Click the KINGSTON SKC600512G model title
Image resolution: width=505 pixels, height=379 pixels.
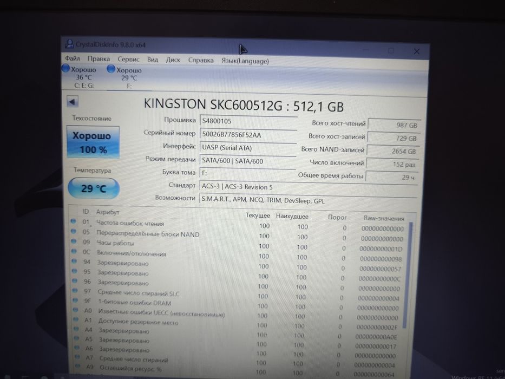point(244,105)
